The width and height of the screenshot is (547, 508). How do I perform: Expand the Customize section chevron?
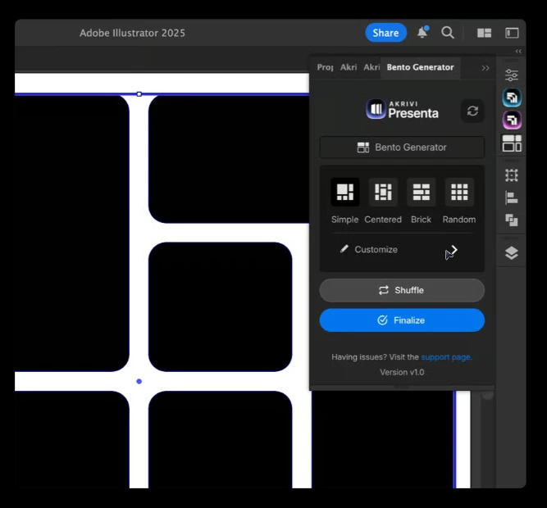[454, 249]
